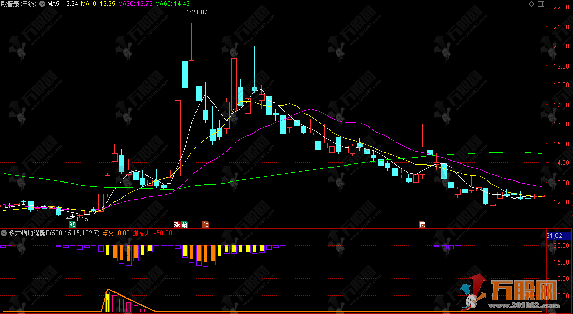The height and width of the screenshot is (314, 573).
Task: Click the 21.87 high price annotation
Action: click(199, 12)
